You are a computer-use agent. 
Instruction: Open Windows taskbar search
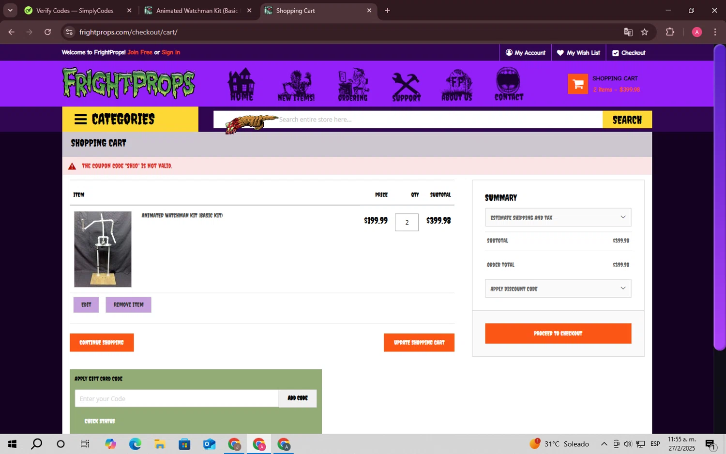[36, 444]
